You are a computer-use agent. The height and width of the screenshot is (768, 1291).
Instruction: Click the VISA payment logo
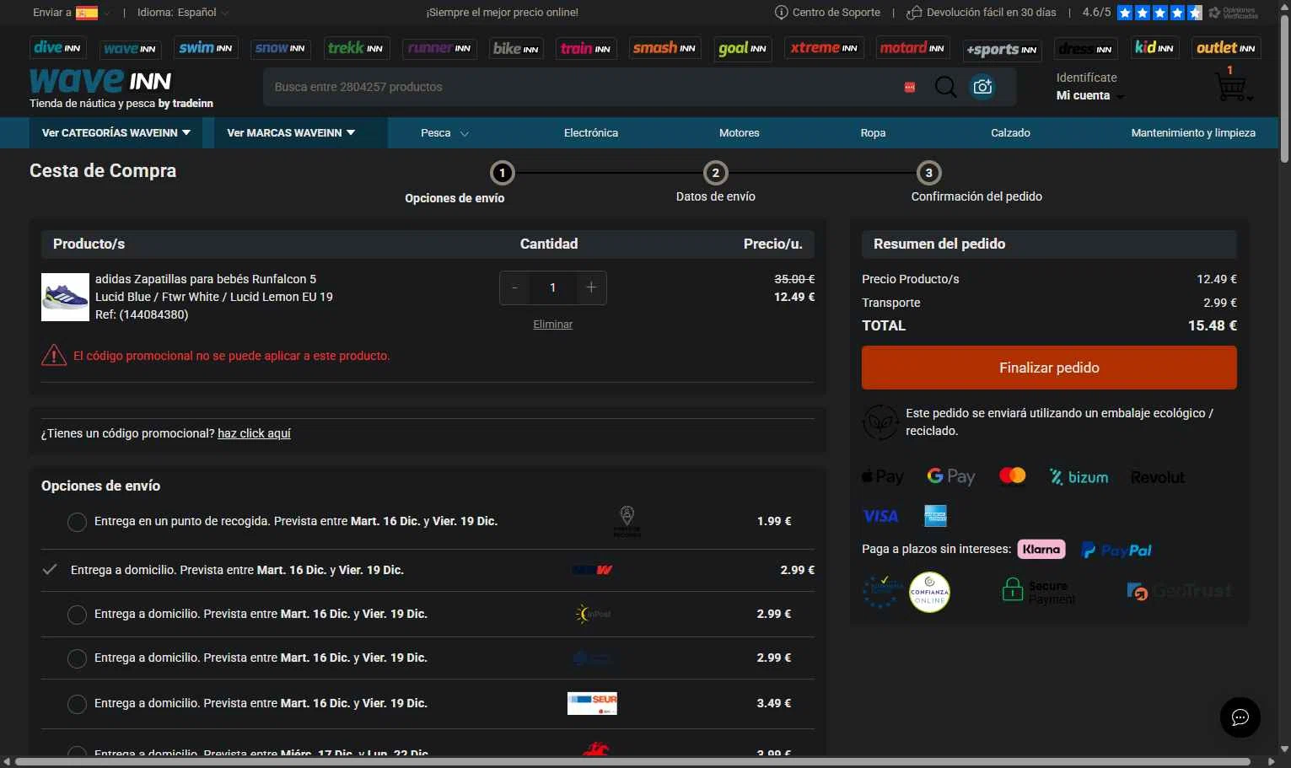pyautogui.click(x=881, y=516)
